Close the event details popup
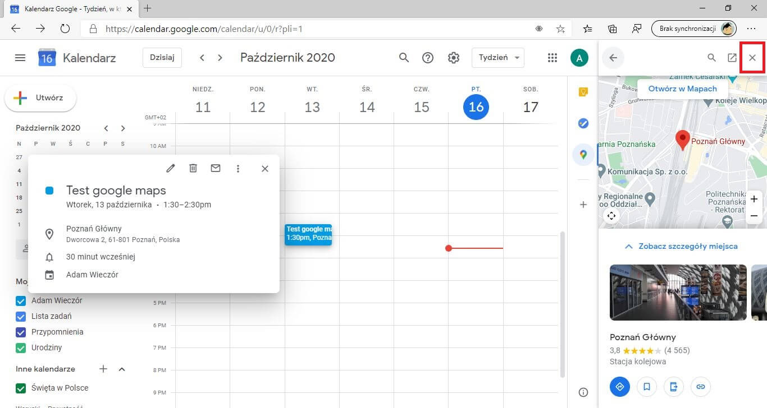This screenshot has width=767, height=408. pyautogui.click(x=265, y=168)
